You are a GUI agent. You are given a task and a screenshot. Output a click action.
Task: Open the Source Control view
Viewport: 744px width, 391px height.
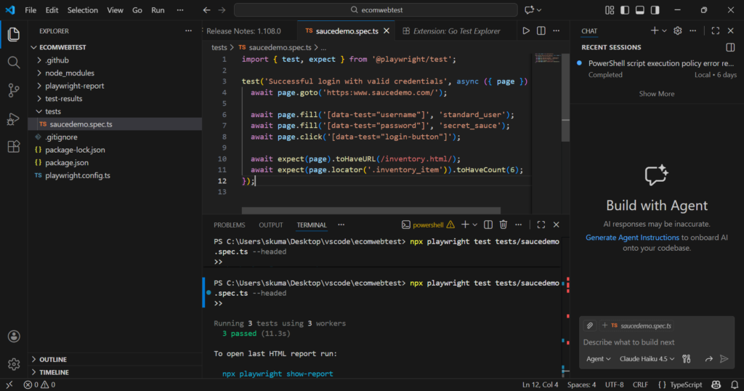click(x=13, y=90)
